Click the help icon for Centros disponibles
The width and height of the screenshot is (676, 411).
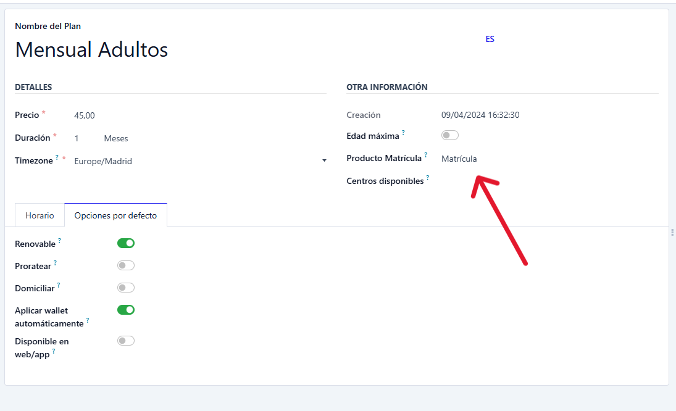[427, 178]
